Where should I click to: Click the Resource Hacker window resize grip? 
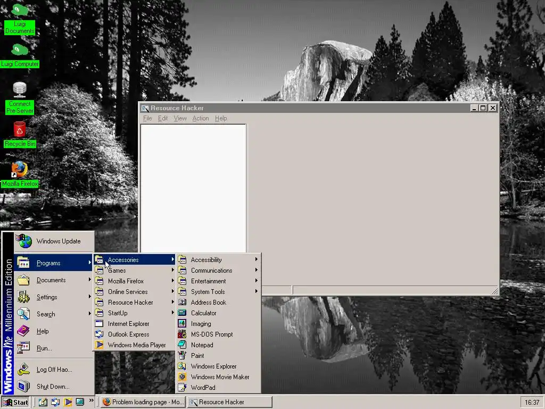(x=495, y=291)
